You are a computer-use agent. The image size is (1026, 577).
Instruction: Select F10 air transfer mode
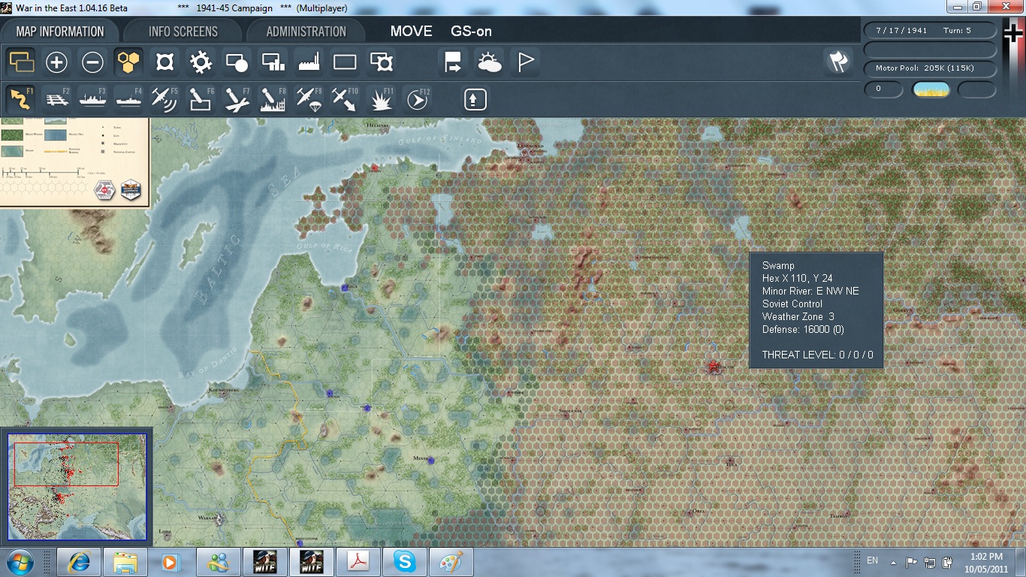point(345,99)
